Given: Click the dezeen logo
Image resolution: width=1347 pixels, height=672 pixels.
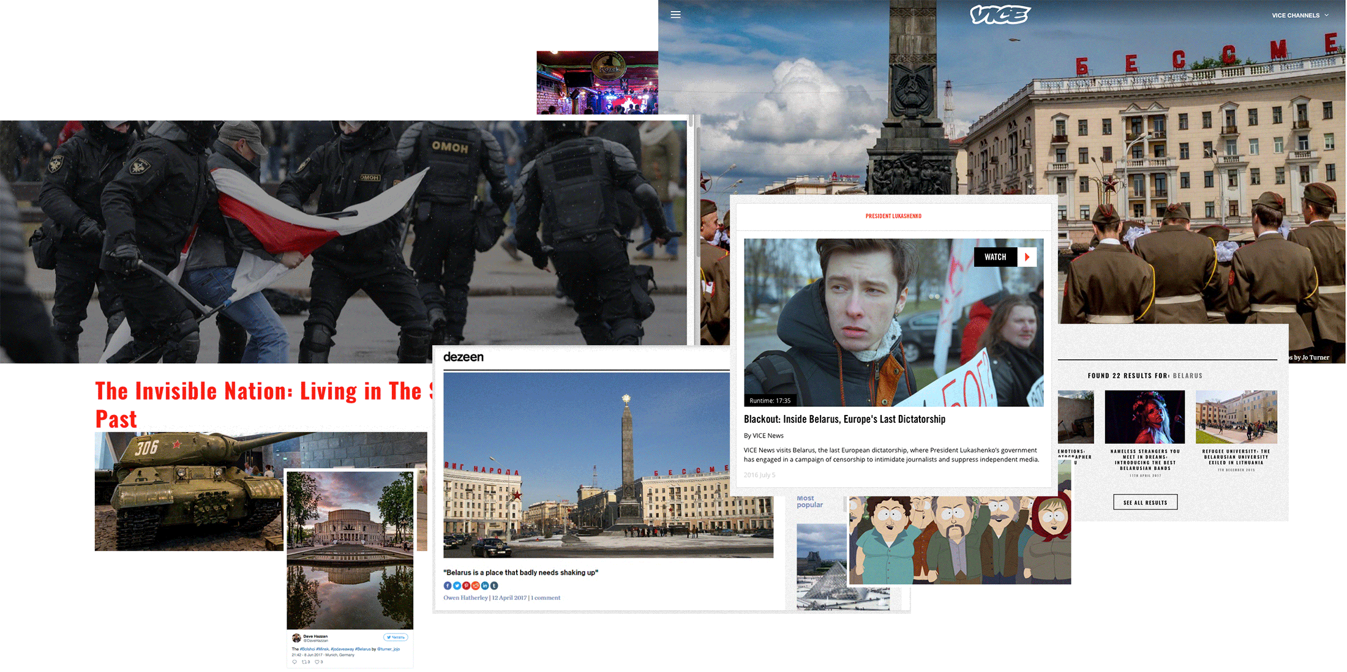Looking at the screenshot, I should click(463, 357).
